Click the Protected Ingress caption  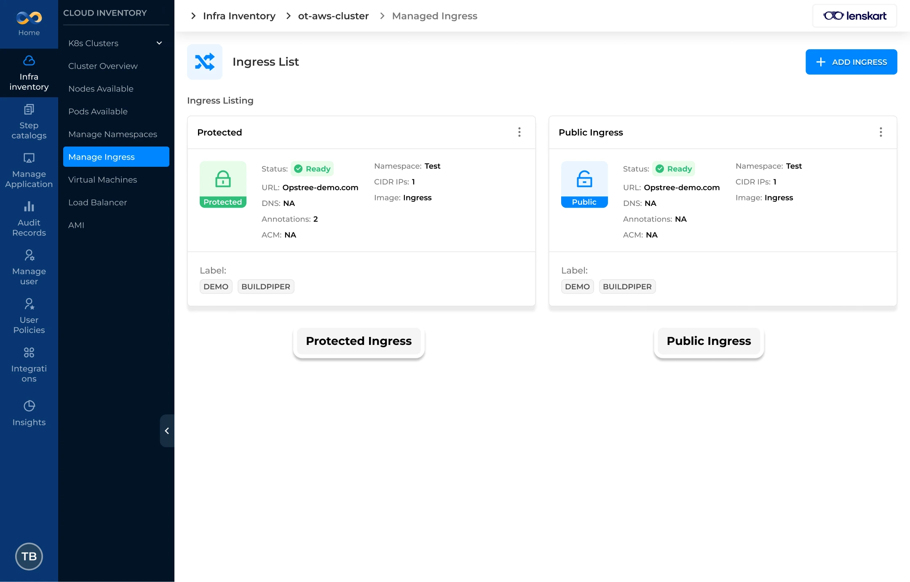pyautogui.click(x=359, y=341)
